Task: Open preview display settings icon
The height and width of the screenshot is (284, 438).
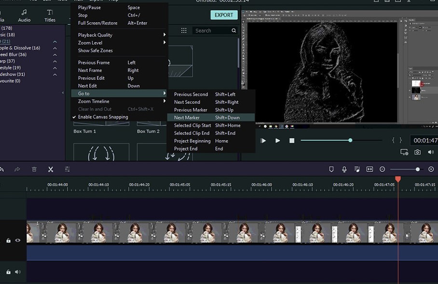Action: (x=404, y=152)
